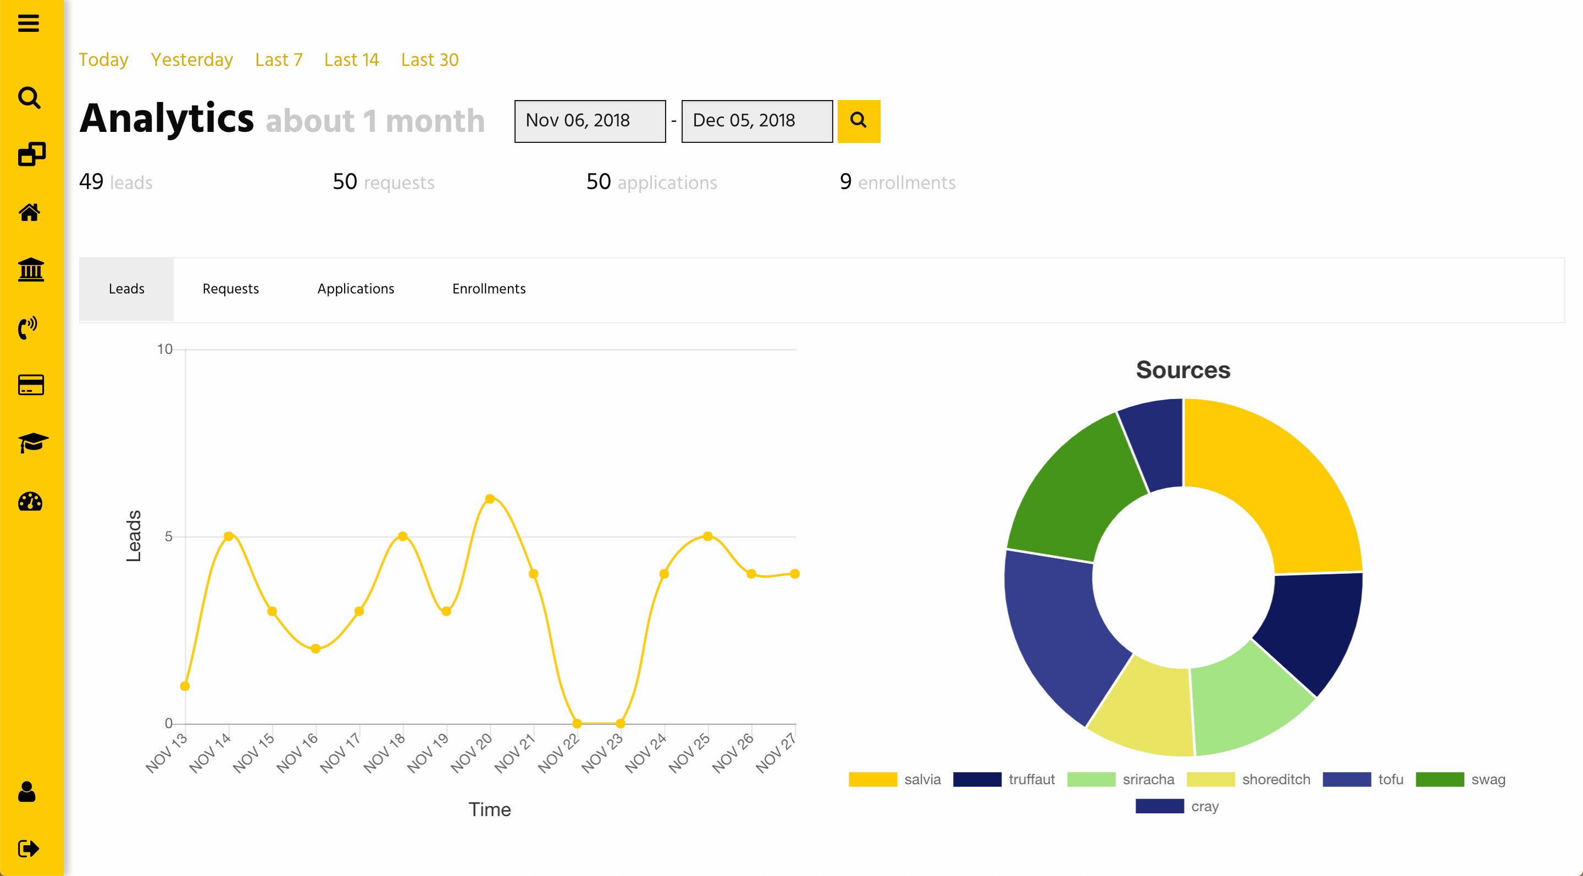The width and height of the screenshot is (1583, 876).
Task: Open the hamburger menu in sidebar
Action: [x=28, y=23]
